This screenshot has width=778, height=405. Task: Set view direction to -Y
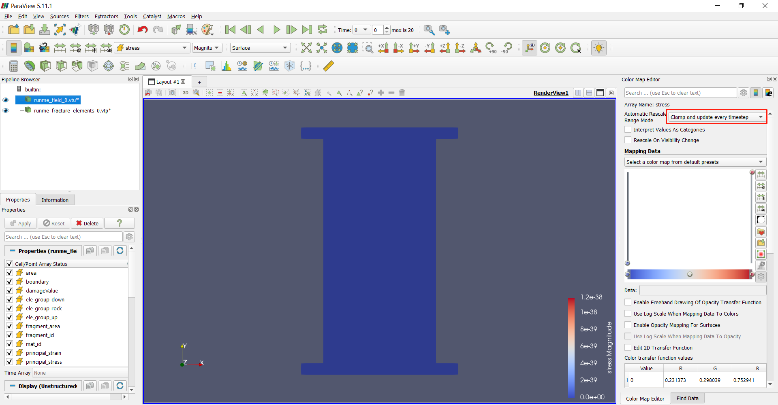point(430,48)
